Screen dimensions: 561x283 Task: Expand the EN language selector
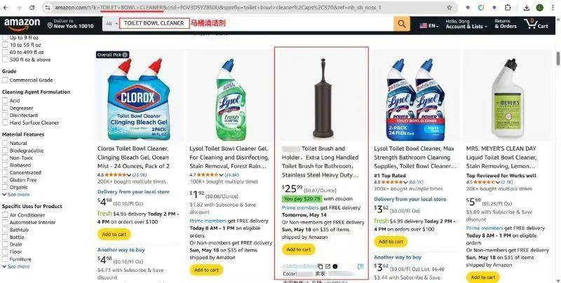[x=429, y=26]
